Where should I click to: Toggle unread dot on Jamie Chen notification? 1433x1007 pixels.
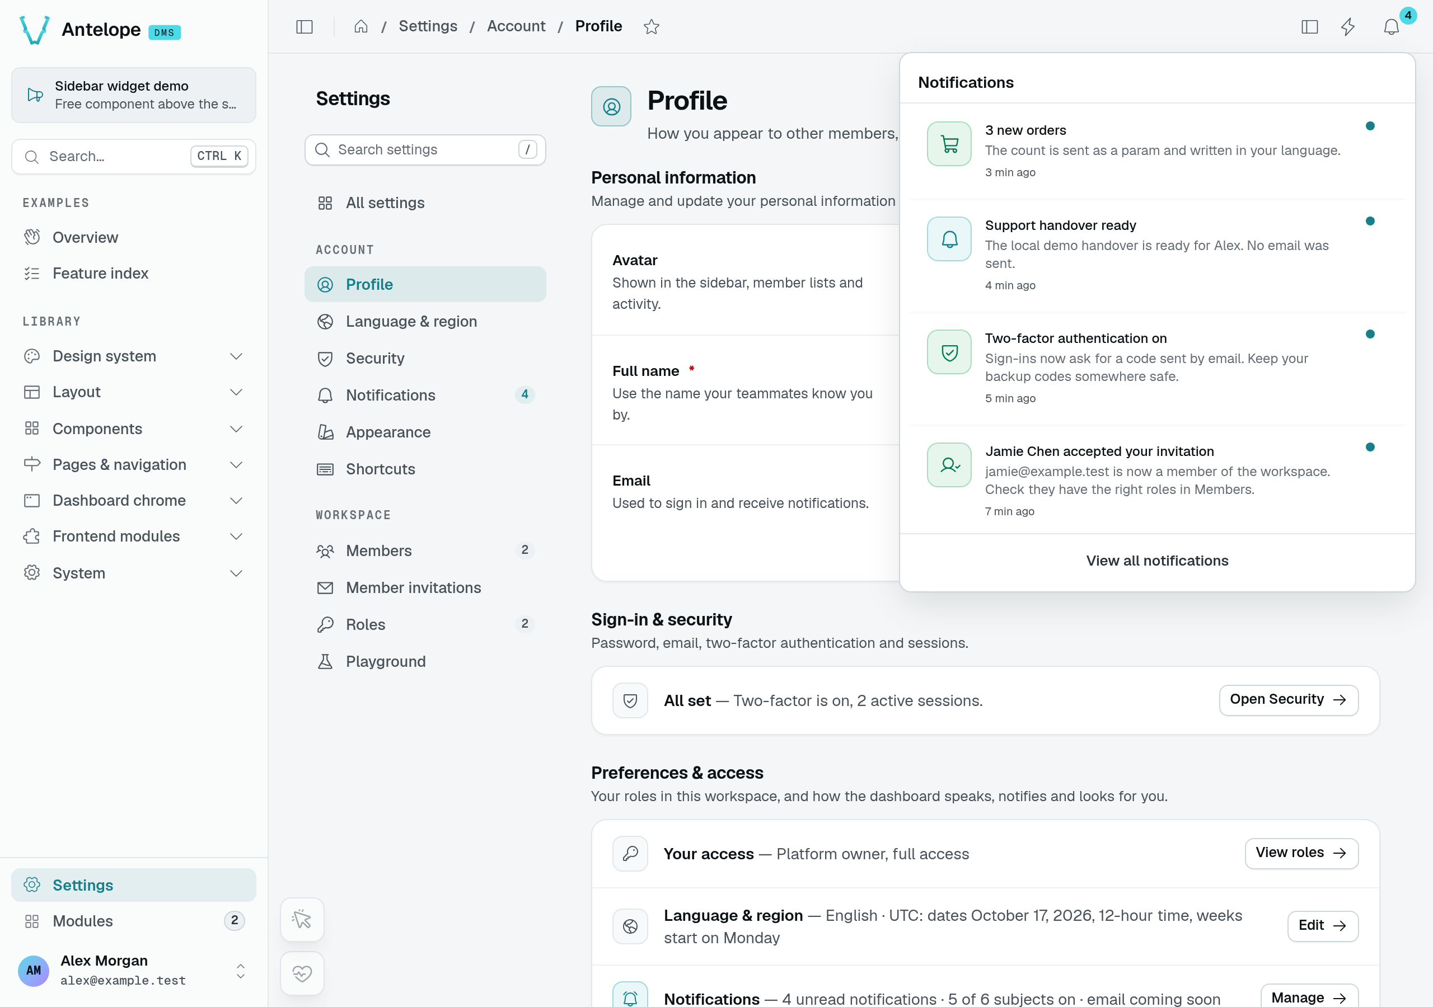[x=1370, y=447]
